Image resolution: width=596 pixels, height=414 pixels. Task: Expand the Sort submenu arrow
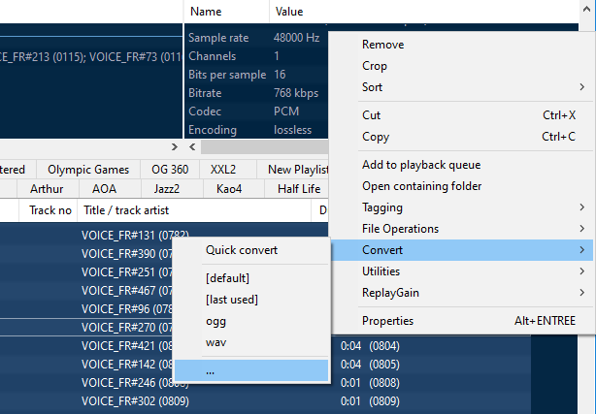click(x=581, y=87)
